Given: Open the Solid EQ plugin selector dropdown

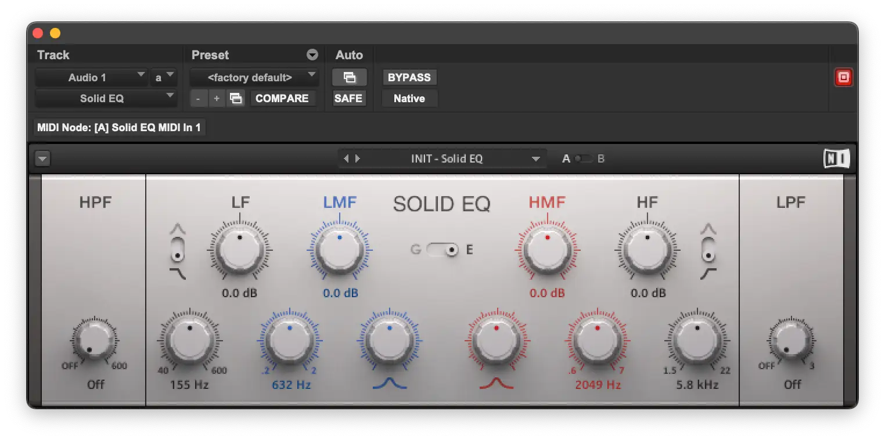Looking at the screenshot, I should pos(106,99).
